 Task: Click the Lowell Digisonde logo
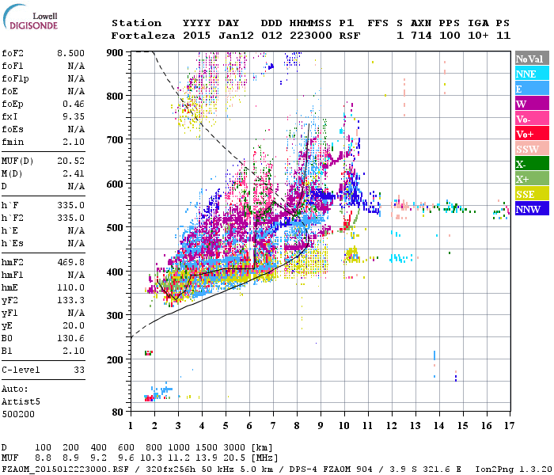point(30,17)
